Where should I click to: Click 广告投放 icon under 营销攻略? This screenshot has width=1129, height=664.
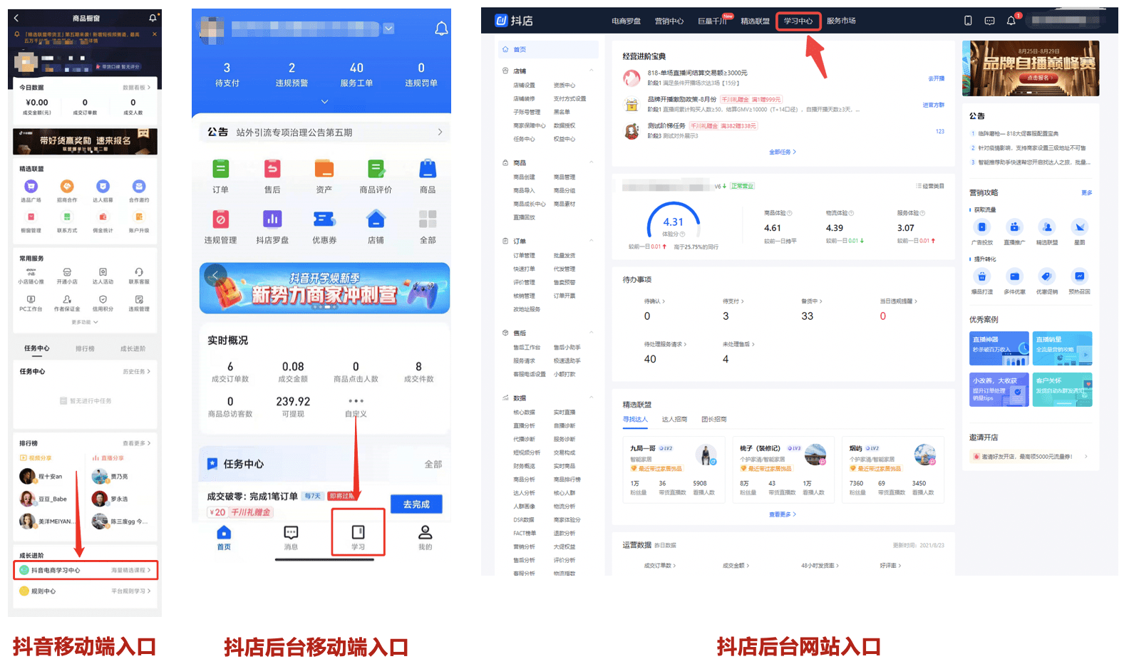pos(982,227)
